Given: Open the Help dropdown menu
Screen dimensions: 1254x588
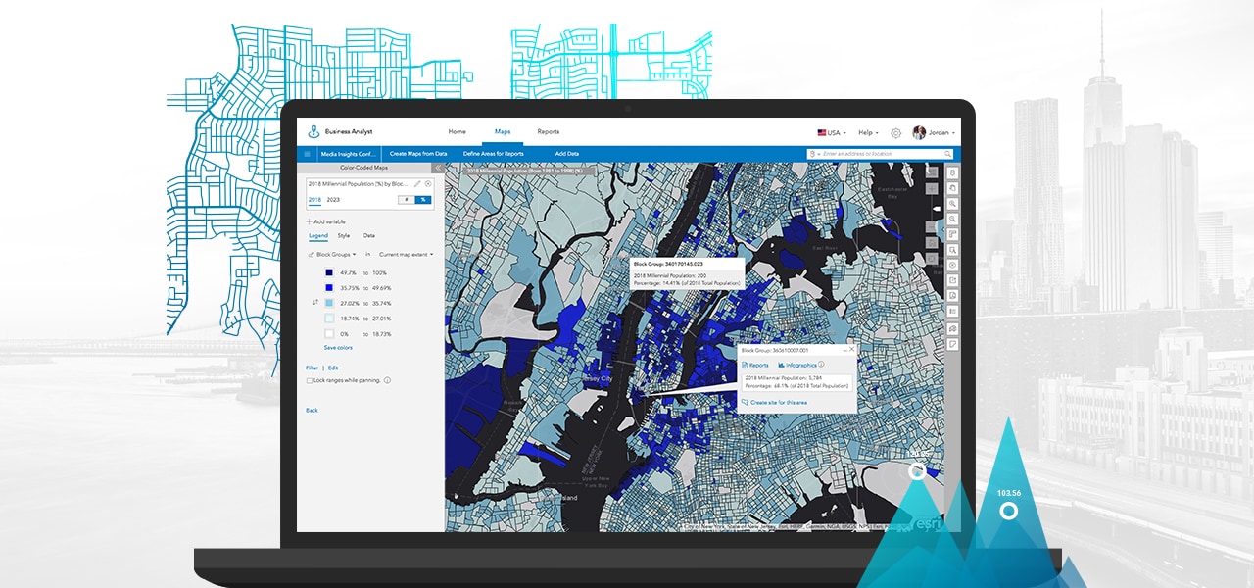Looking at the screenshot, I should click(868, 132).
